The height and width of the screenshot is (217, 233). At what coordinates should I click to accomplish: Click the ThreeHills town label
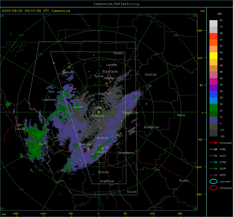[x=130, y=113]
